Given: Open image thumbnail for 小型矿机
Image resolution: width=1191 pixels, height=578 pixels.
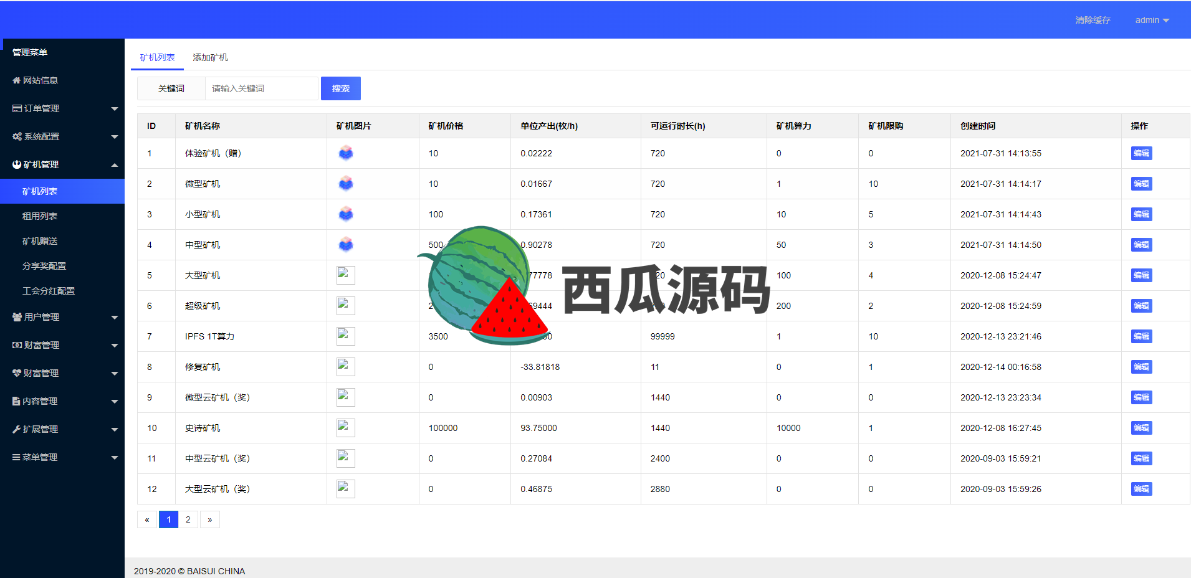Looking at the screenshot, I should click(346, 214).
